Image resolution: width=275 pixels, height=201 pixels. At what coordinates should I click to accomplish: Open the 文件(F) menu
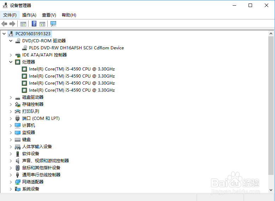coord(10,15)
